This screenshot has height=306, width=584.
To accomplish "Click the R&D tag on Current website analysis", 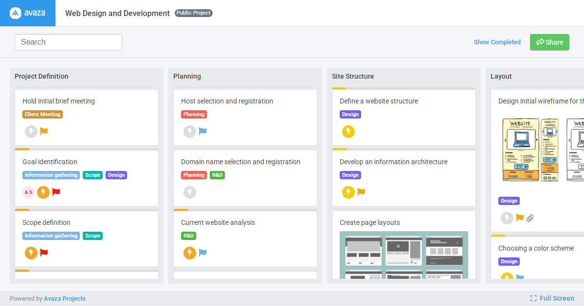I will [188, 236].
